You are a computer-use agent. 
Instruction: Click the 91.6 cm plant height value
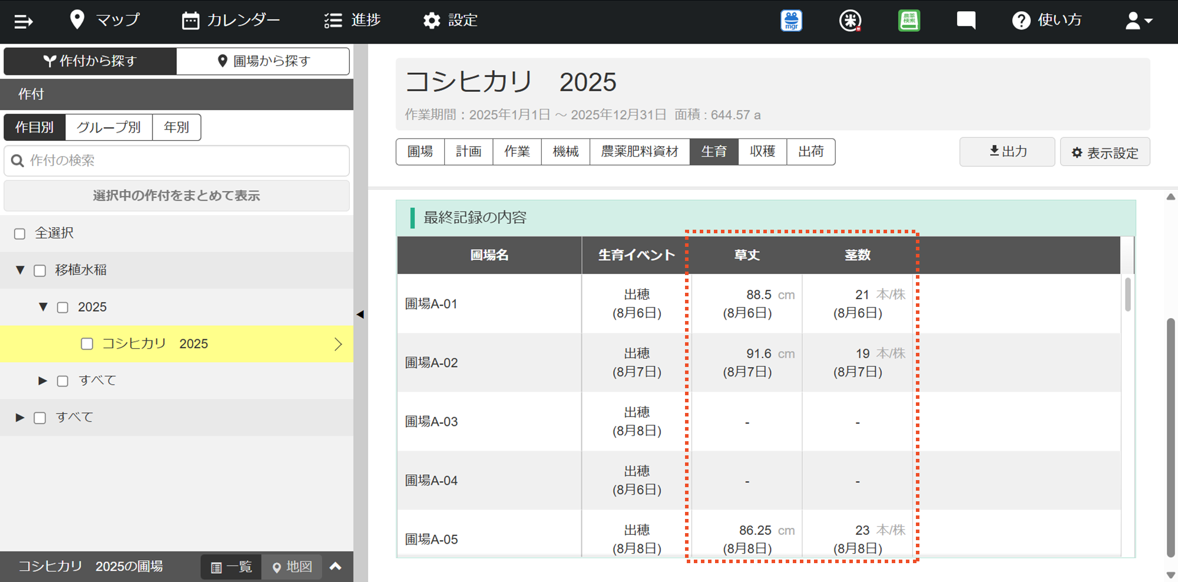click(770, 353)
